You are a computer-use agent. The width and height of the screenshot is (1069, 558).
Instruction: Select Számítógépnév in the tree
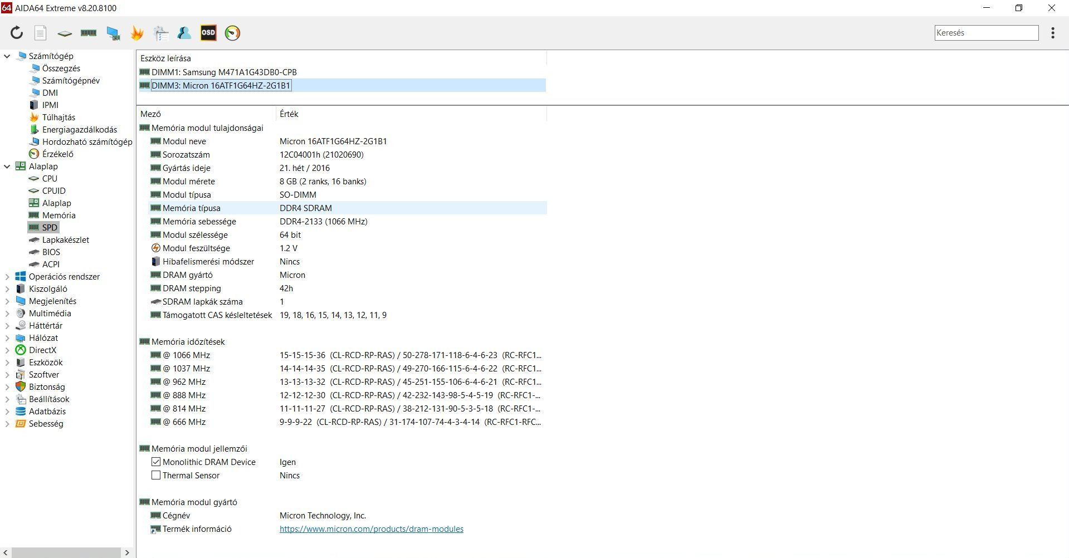pos(71,81)
